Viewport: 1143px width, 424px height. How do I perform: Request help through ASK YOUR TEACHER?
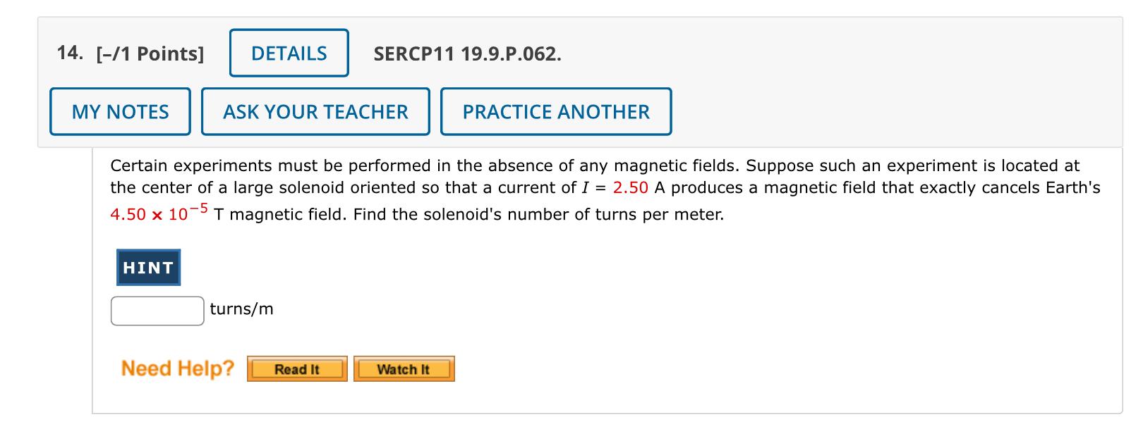(315, 111)
